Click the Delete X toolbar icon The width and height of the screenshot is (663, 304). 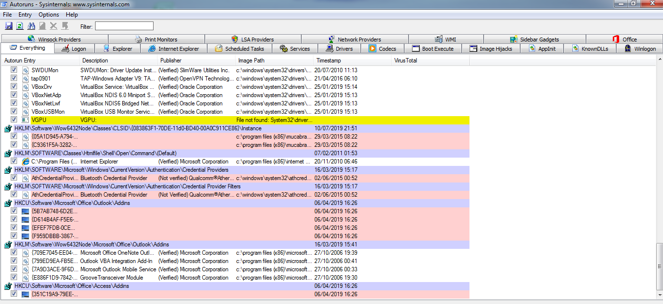click(x=54, y=26)
